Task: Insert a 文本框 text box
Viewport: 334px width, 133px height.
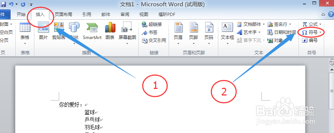Action: (x=227, y=27)
